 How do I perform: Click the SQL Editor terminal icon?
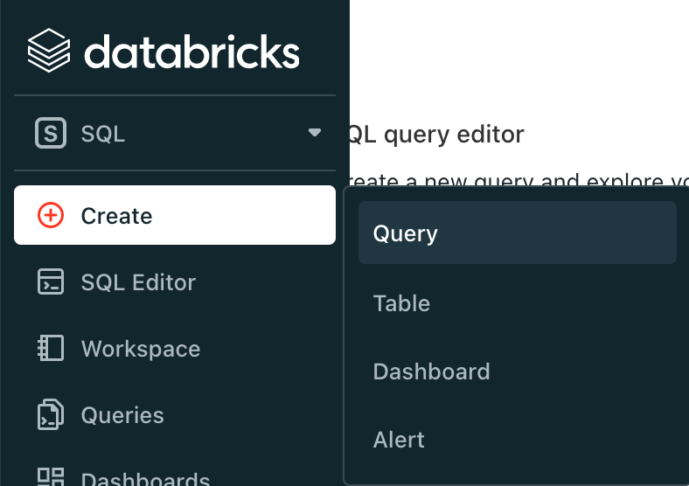pyautogui.click(x=51, y=282)
